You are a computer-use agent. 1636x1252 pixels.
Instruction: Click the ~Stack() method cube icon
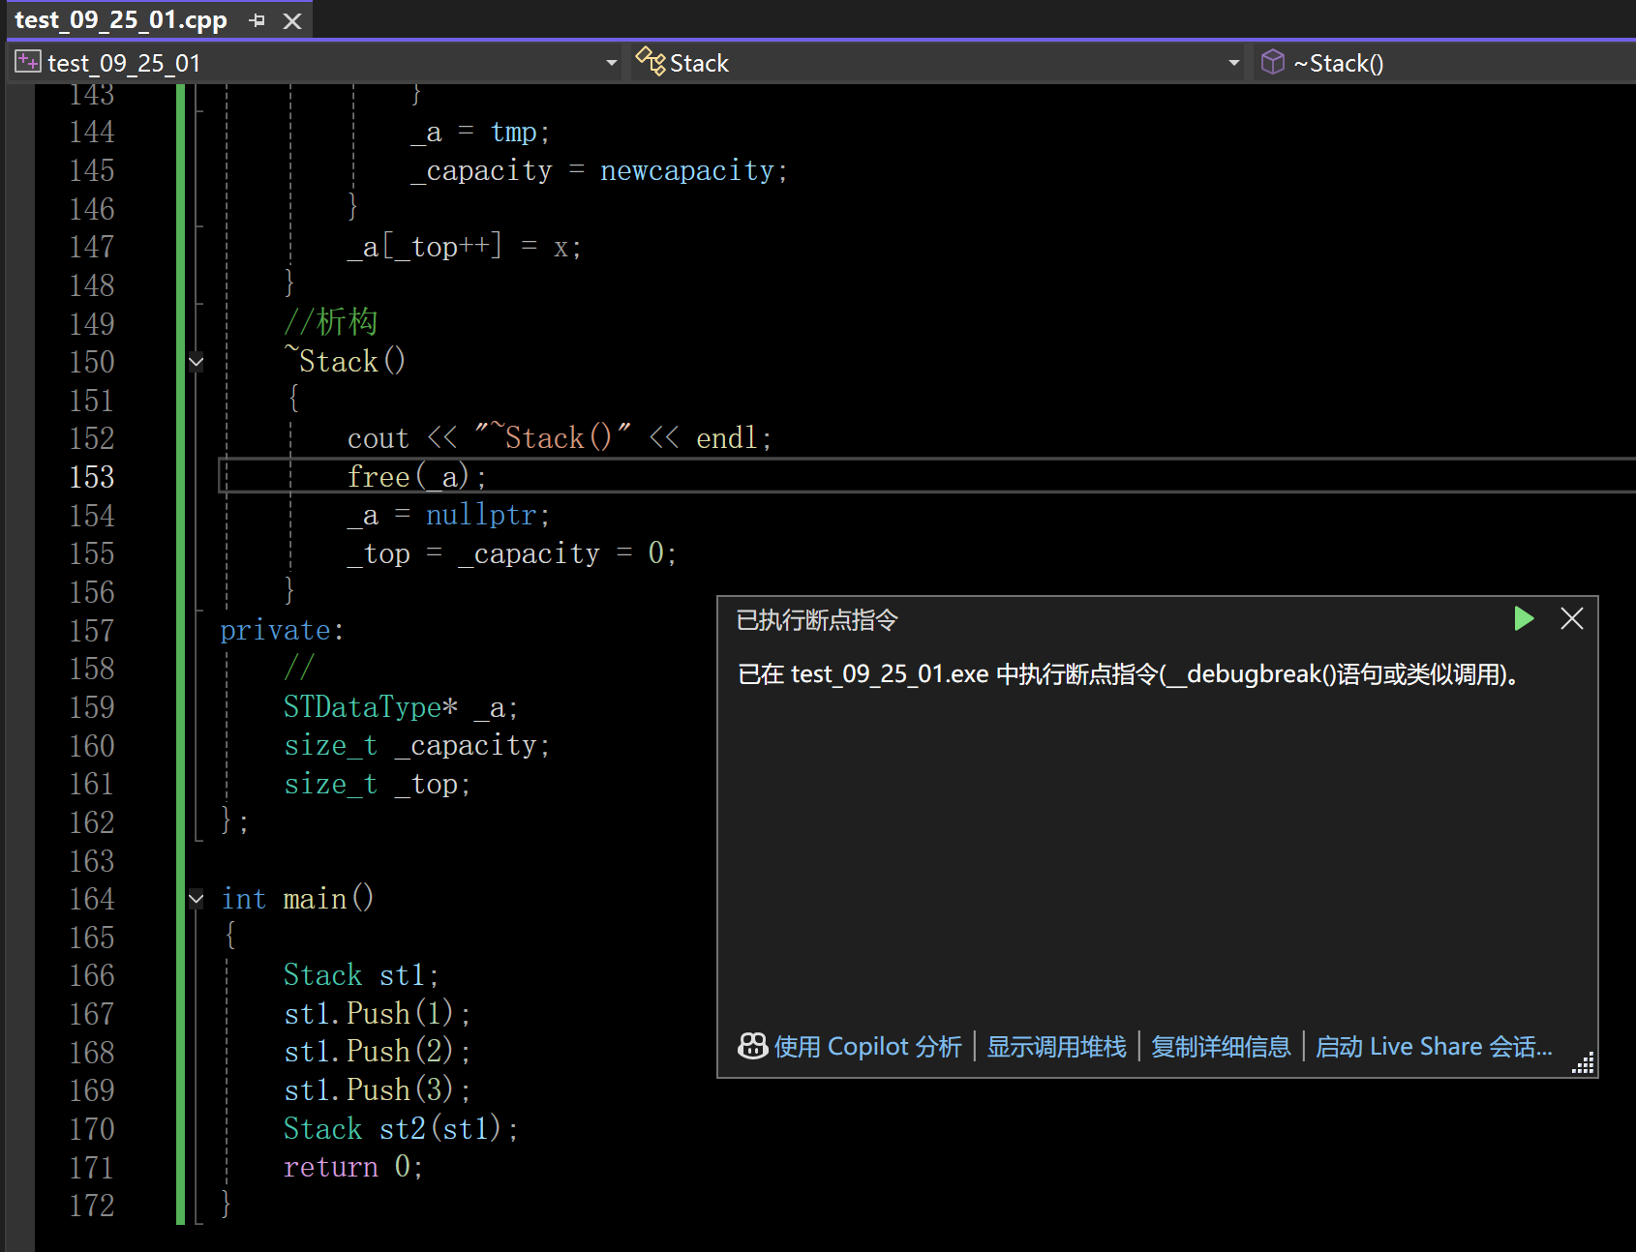click(1273, 62)
